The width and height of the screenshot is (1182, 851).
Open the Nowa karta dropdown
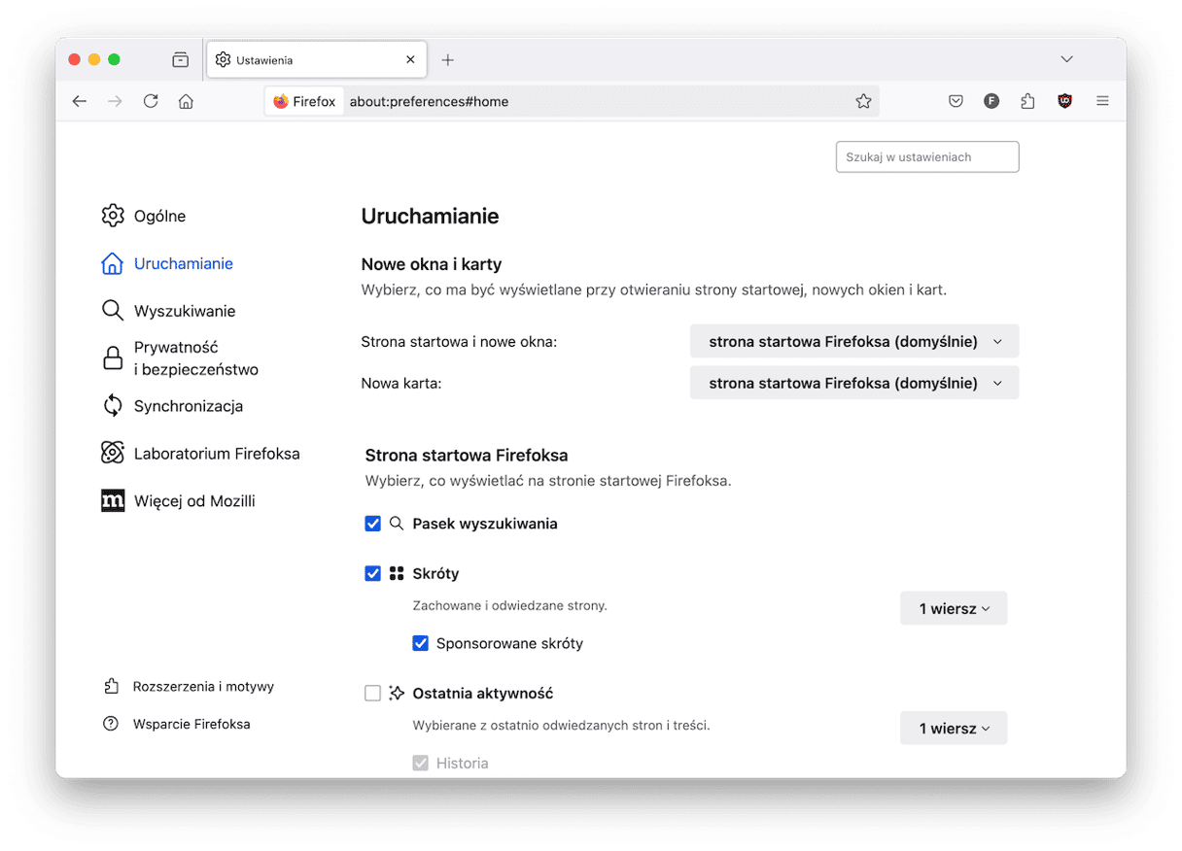coord(854,383)
